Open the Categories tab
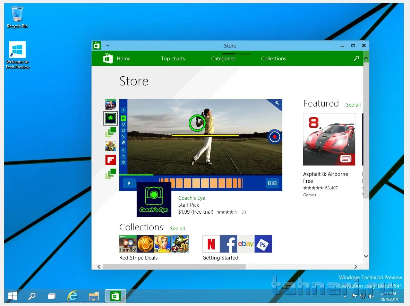This screenshot has width=410, height=306. click(223, 59)
